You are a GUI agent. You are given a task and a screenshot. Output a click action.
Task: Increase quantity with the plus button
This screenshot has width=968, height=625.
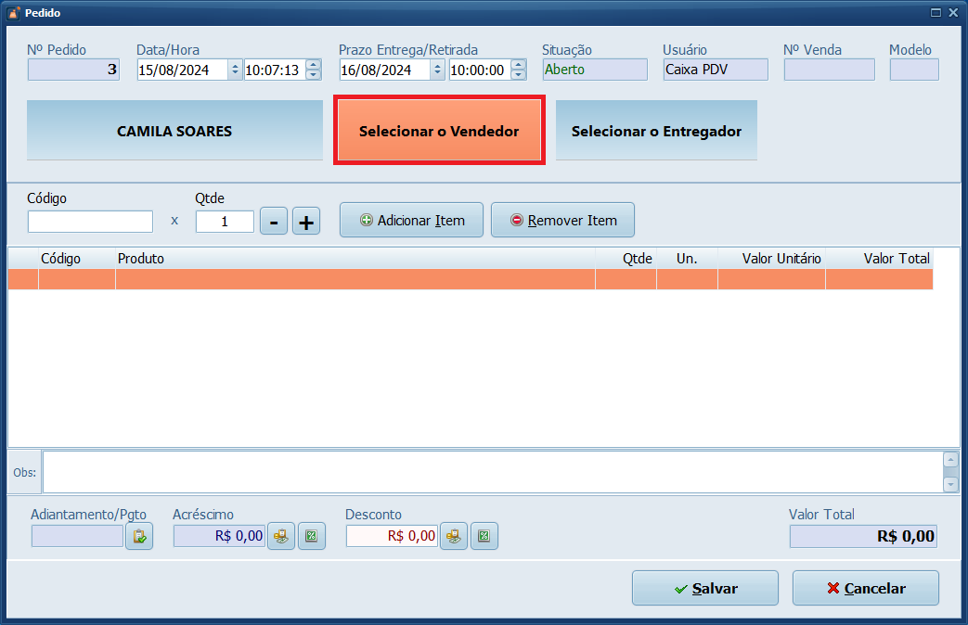(306, 222)
